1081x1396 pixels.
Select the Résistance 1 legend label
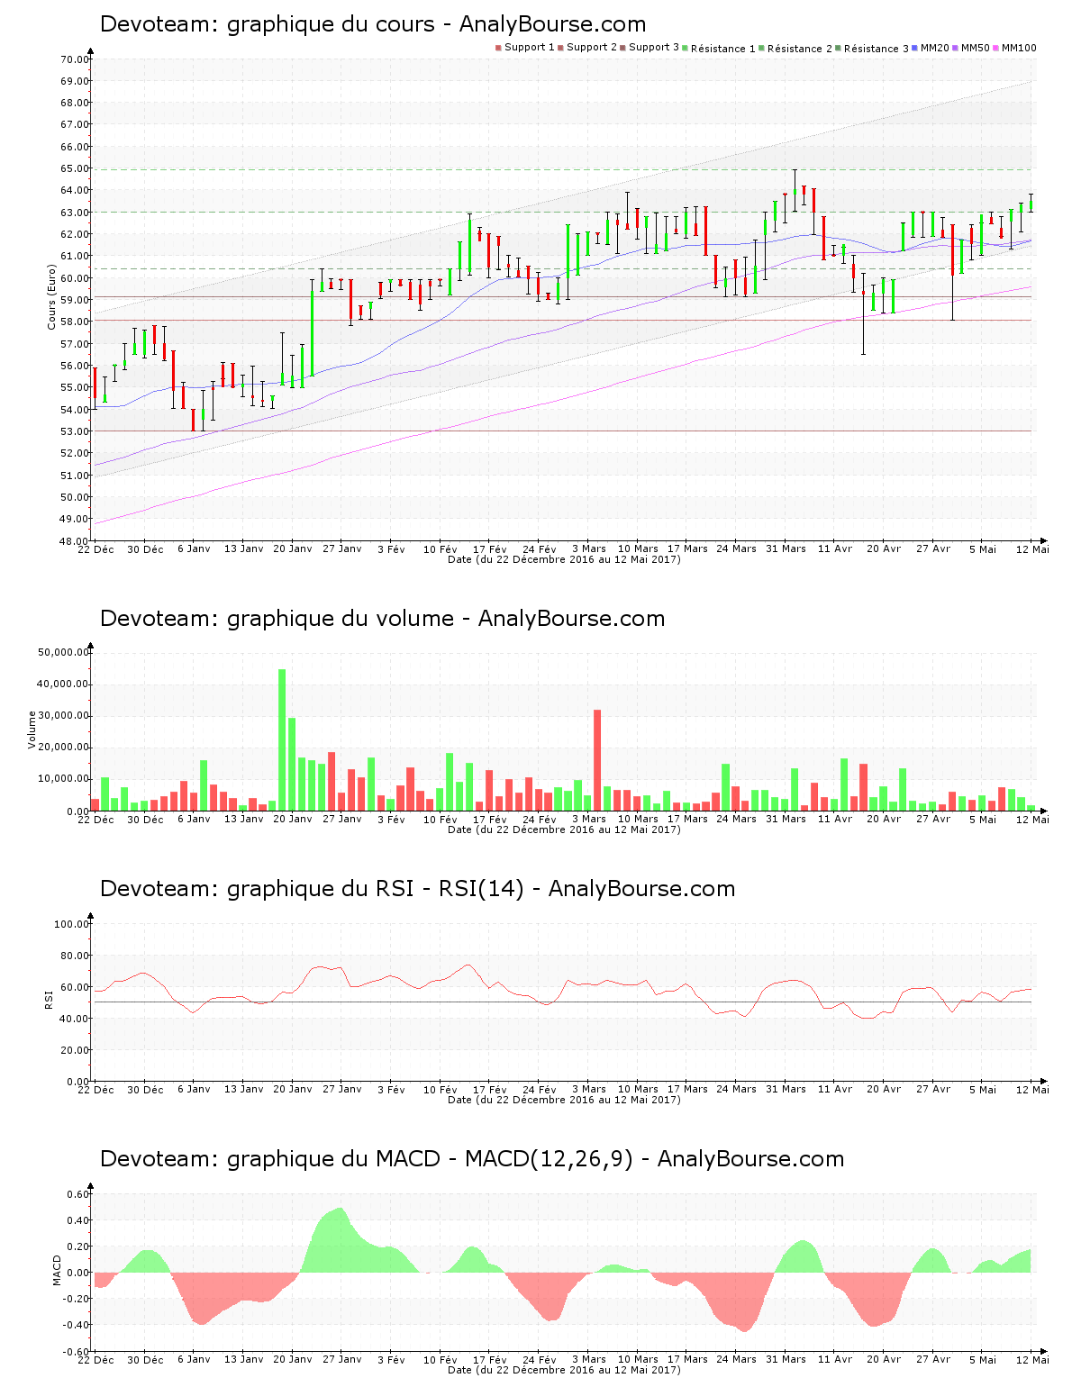tap(723, 49)
